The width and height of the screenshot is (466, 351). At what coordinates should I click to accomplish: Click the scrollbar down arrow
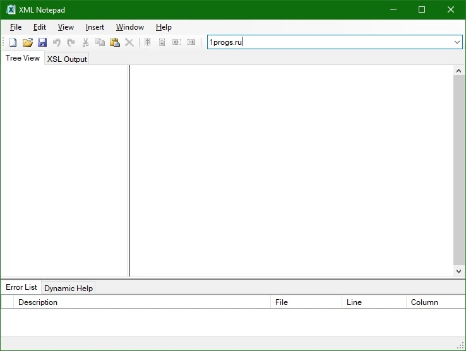pos(458,271)
